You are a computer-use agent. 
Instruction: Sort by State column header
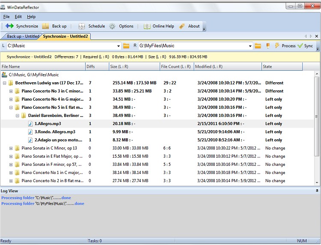(282, 66)
